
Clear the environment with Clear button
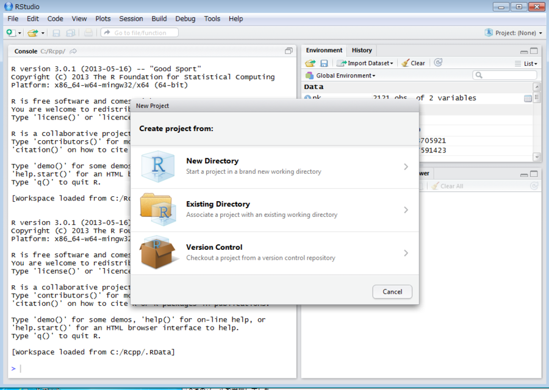(413, 63)
